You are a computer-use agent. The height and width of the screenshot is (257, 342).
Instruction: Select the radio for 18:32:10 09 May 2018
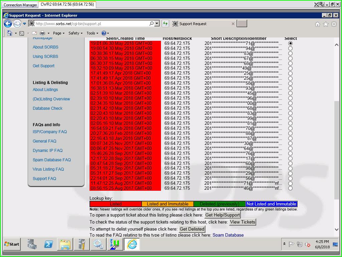pos(290,68)
